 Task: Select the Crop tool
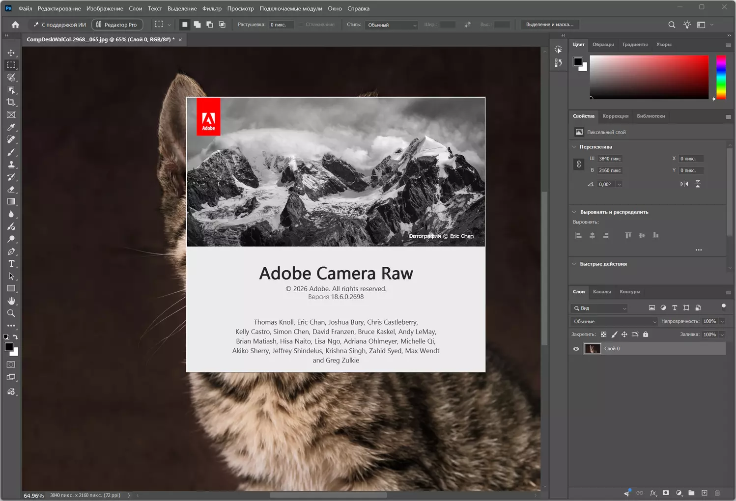(x=11, y=102)
